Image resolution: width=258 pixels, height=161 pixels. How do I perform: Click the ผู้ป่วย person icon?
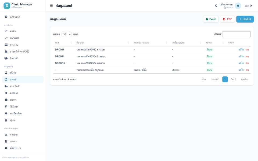6,73
